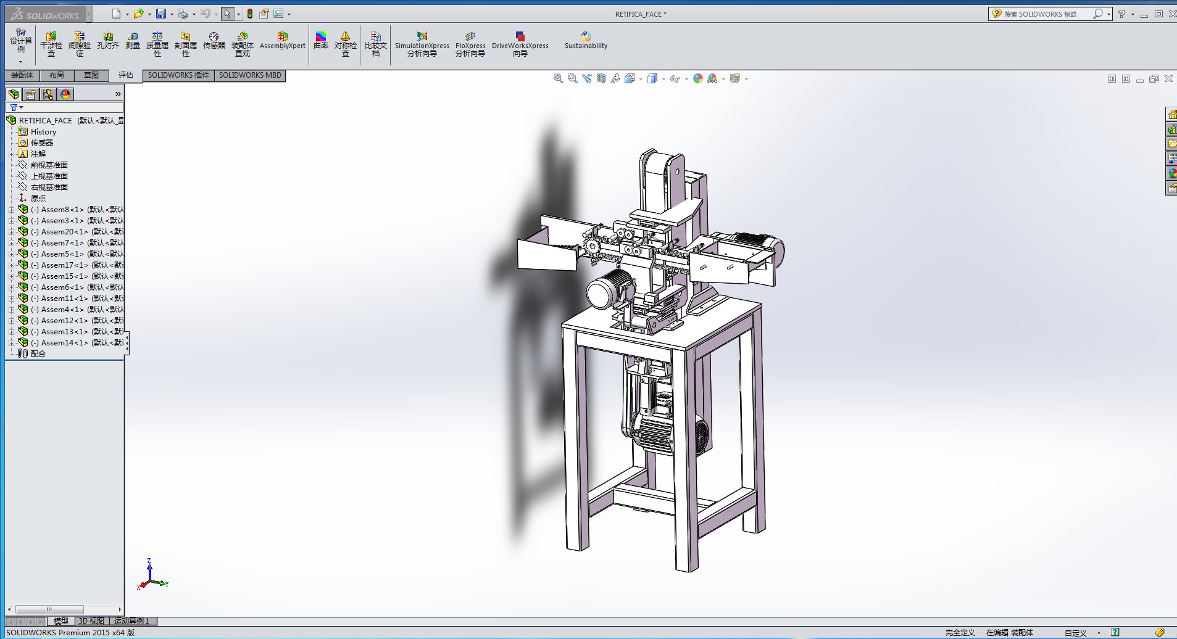Open 质量属性 mass properties
The height and width of the screenshot is (639, 1177).
pos(157,44)
